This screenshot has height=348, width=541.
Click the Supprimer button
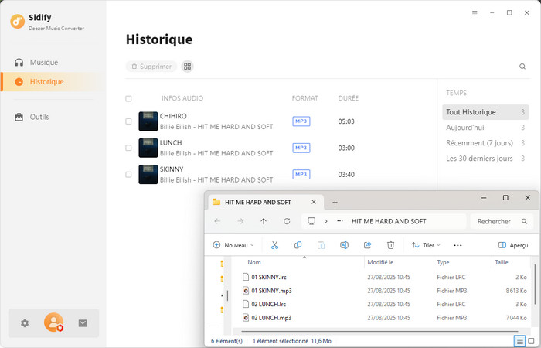(x=151, y=67)
